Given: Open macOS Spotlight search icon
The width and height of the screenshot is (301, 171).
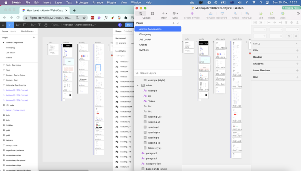Looking at the screenshot, I should tap(261, 2).
